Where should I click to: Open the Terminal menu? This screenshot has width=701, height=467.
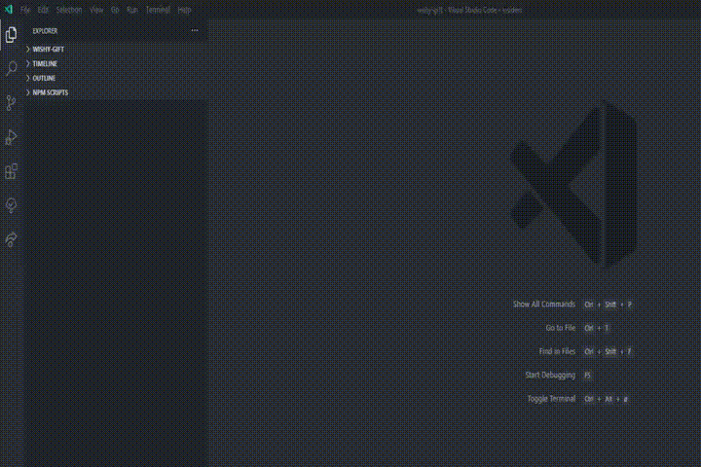click(158, 10)
